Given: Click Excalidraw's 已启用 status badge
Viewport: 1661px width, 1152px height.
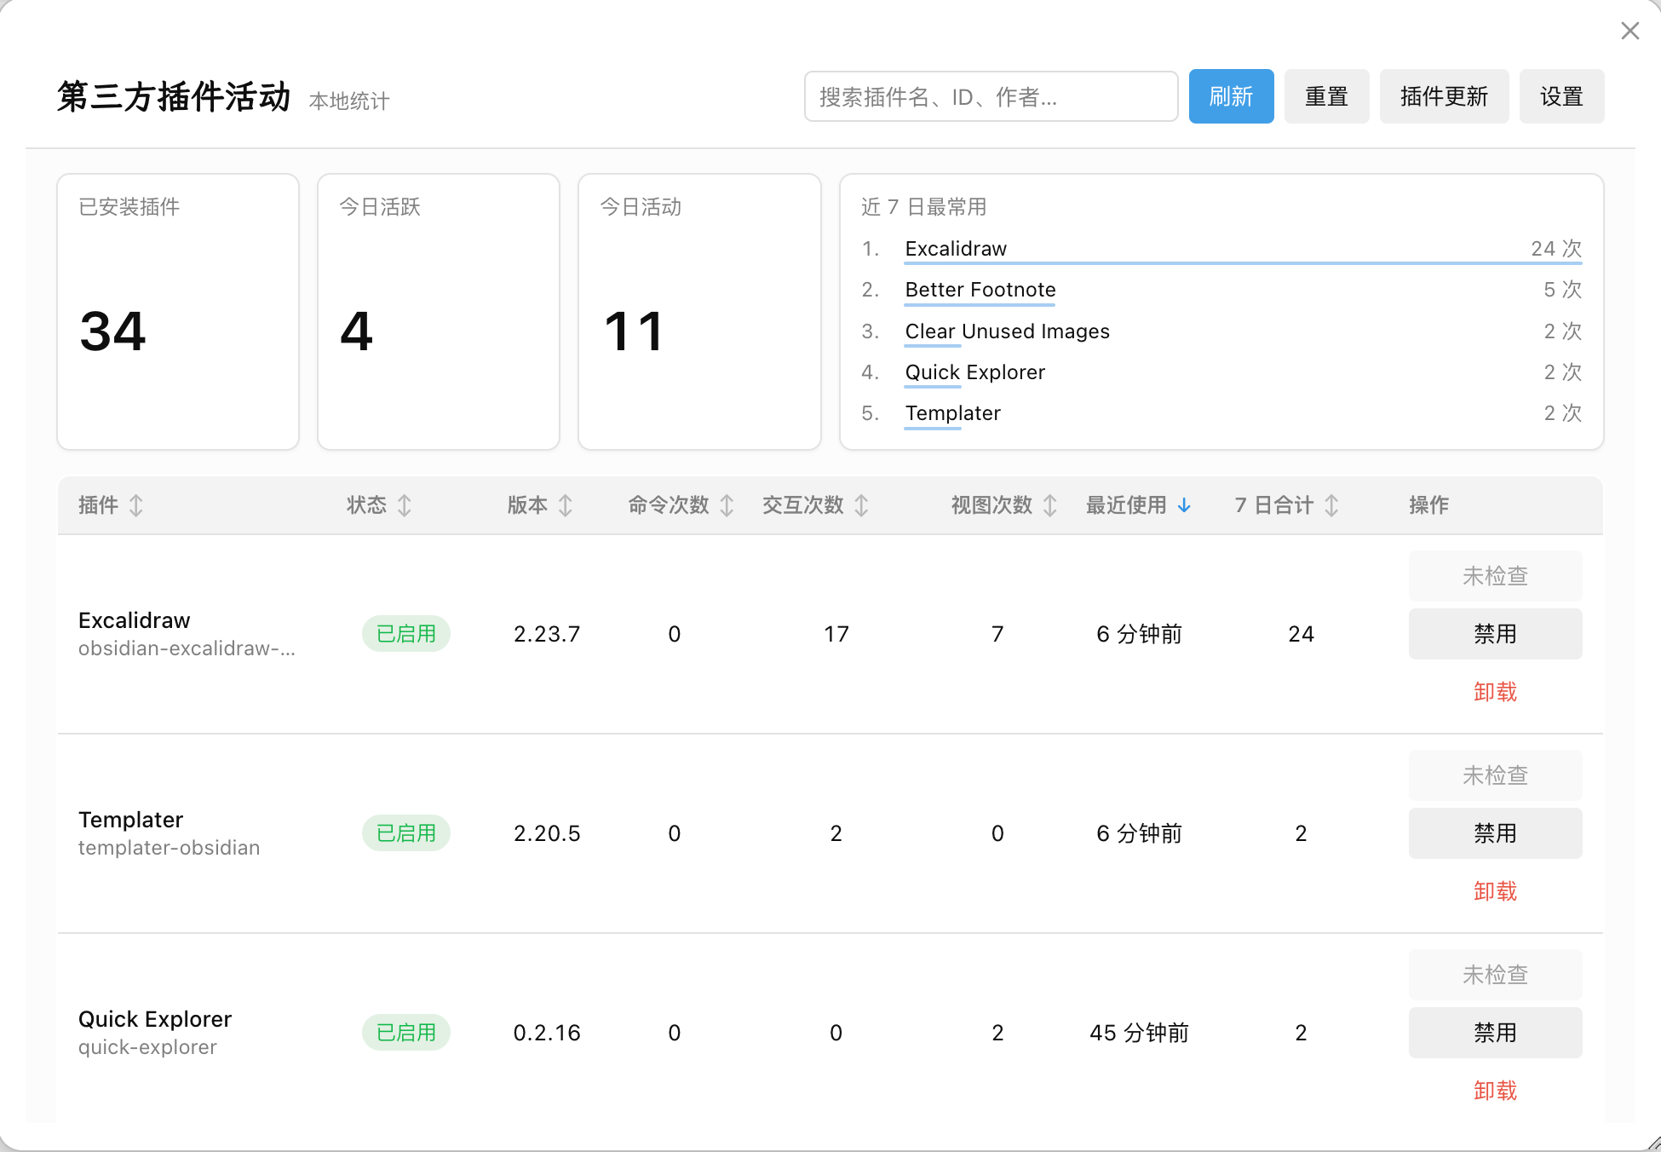Looking at the screenshot, I should tap(406, 634).
